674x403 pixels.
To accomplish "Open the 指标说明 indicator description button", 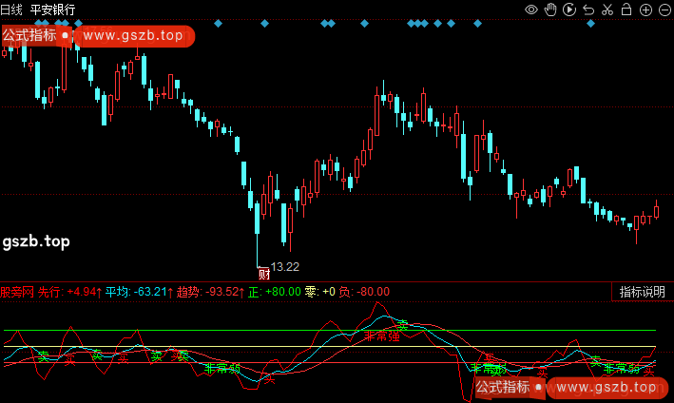I will 642,292.
